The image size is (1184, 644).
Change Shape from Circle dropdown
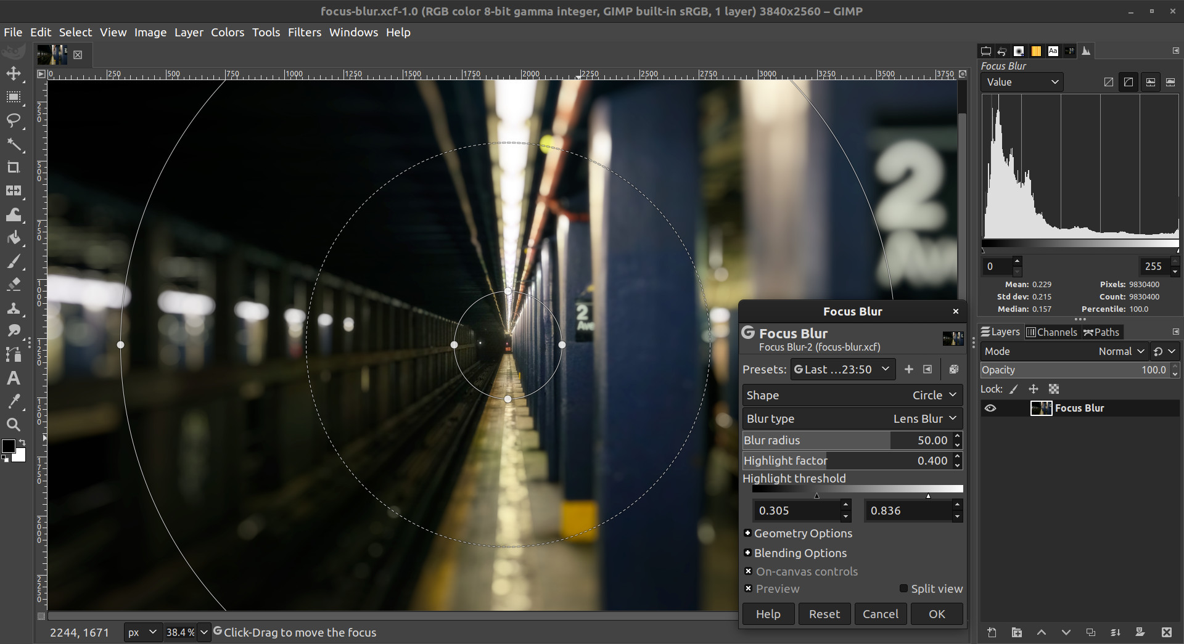coord(934,395)
